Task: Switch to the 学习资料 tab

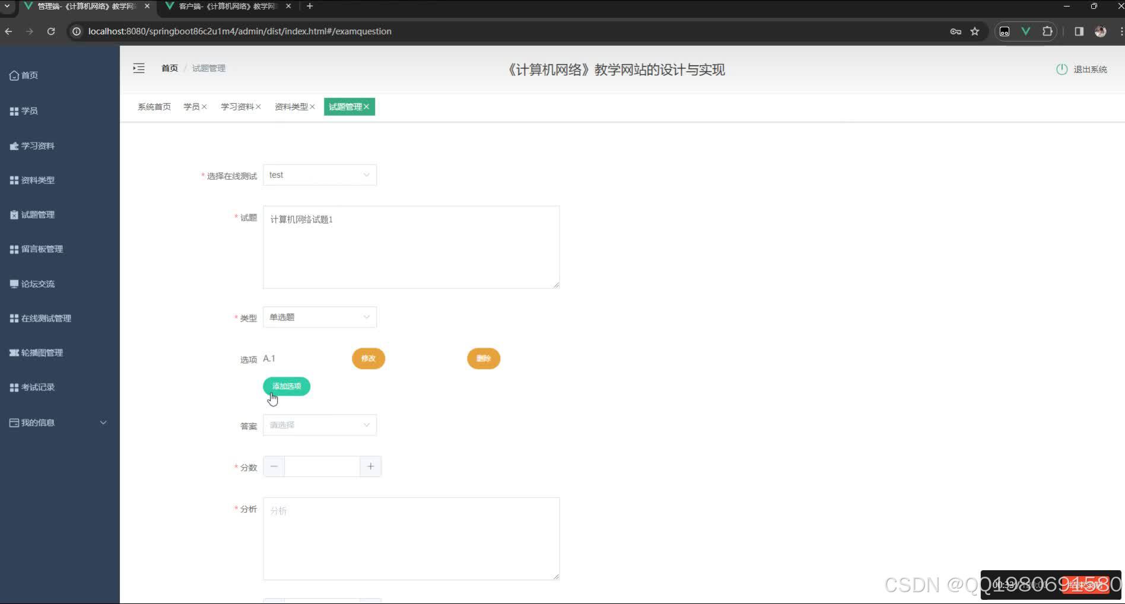Action: (237, 107)
